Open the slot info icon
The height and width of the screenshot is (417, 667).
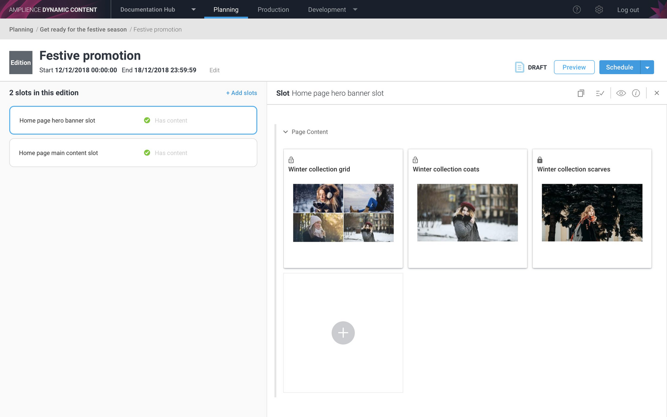coord(636,93)
